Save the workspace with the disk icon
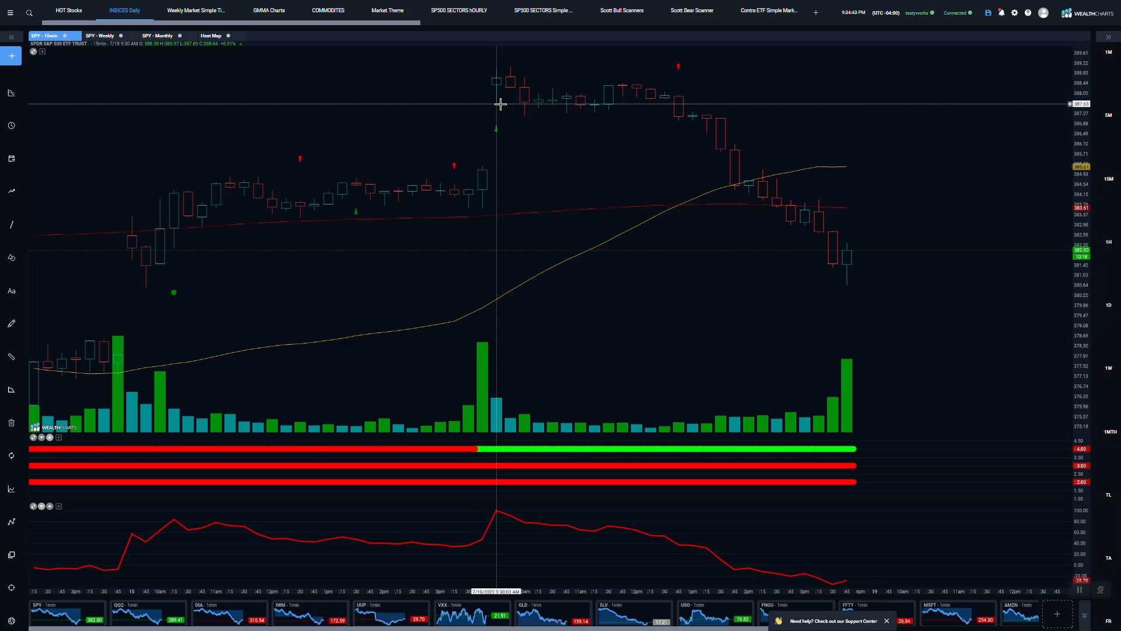1121x631 pixels. coord(988,13)
